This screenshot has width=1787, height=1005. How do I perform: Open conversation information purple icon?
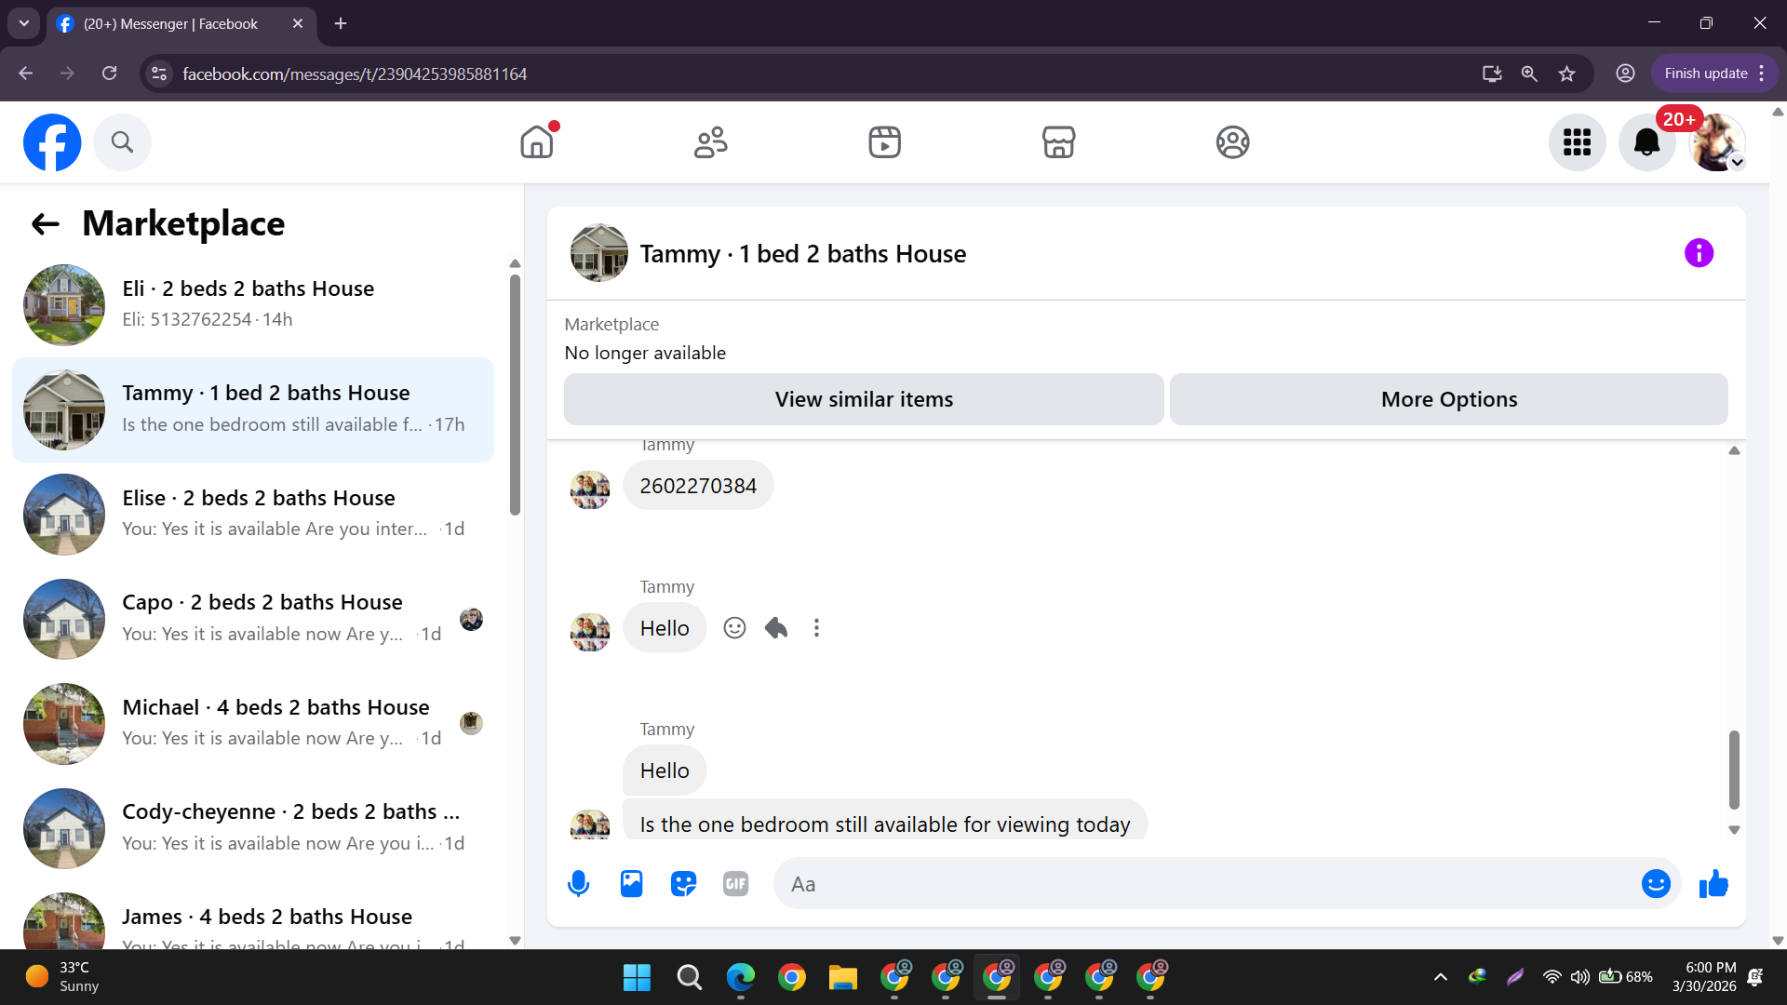pyautogui.click(x=1699, y=253)
